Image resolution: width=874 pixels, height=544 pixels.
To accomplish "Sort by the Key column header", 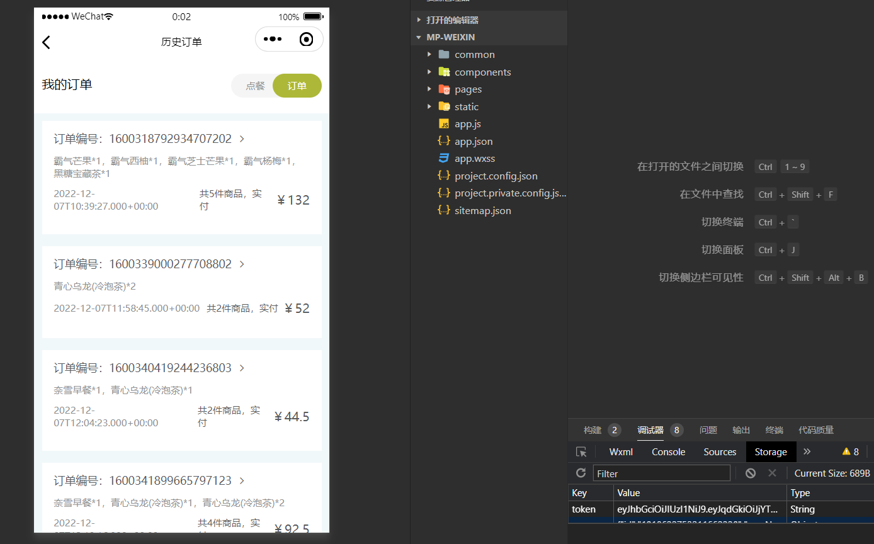I will (591, 493).
